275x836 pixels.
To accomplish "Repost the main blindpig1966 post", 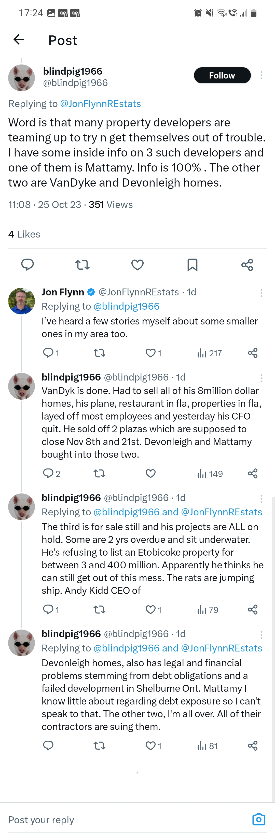I will pos(82,265).
